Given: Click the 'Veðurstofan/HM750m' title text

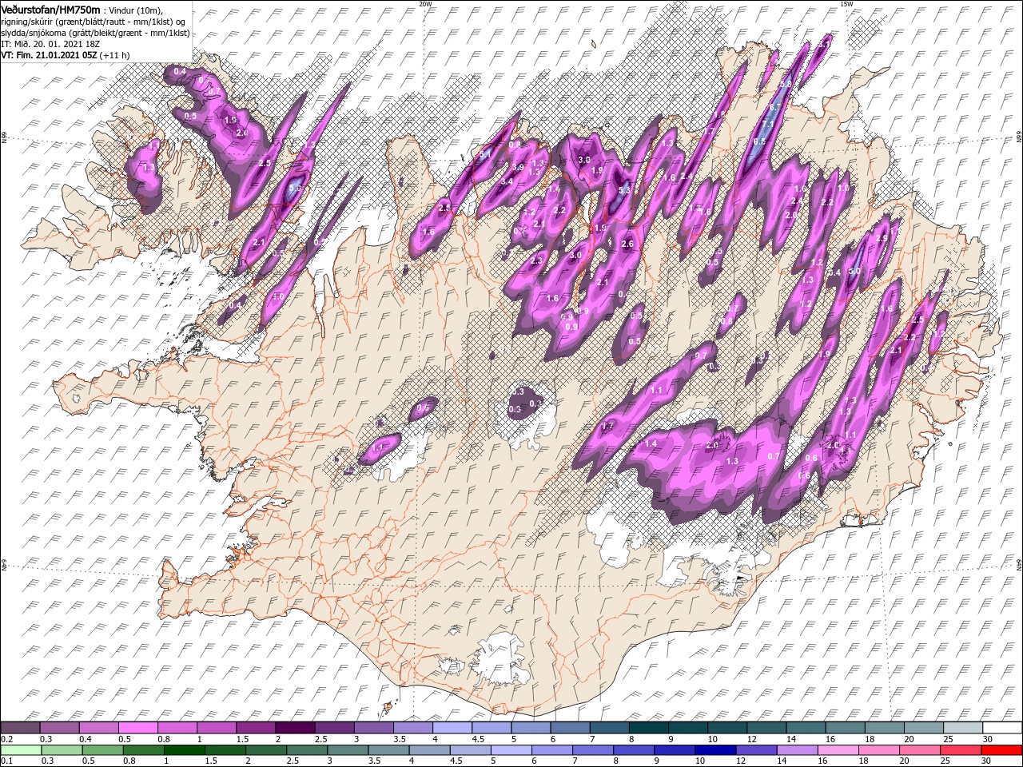Looking at the screenshot, I should pos(51,9).
